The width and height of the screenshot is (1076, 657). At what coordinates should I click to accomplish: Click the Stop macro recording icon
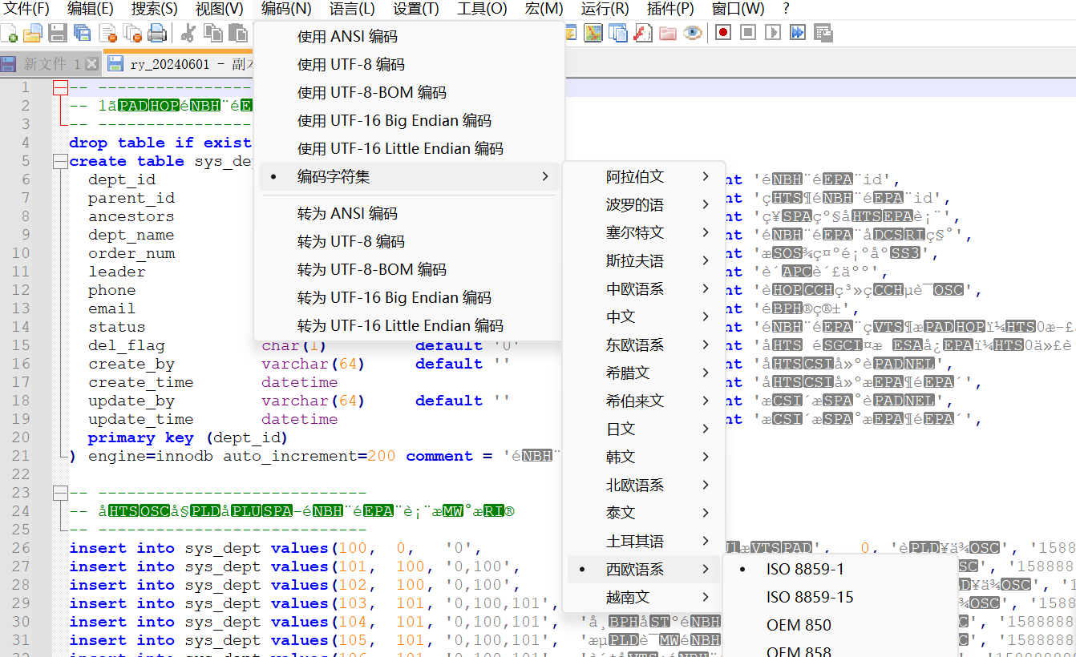748,33
